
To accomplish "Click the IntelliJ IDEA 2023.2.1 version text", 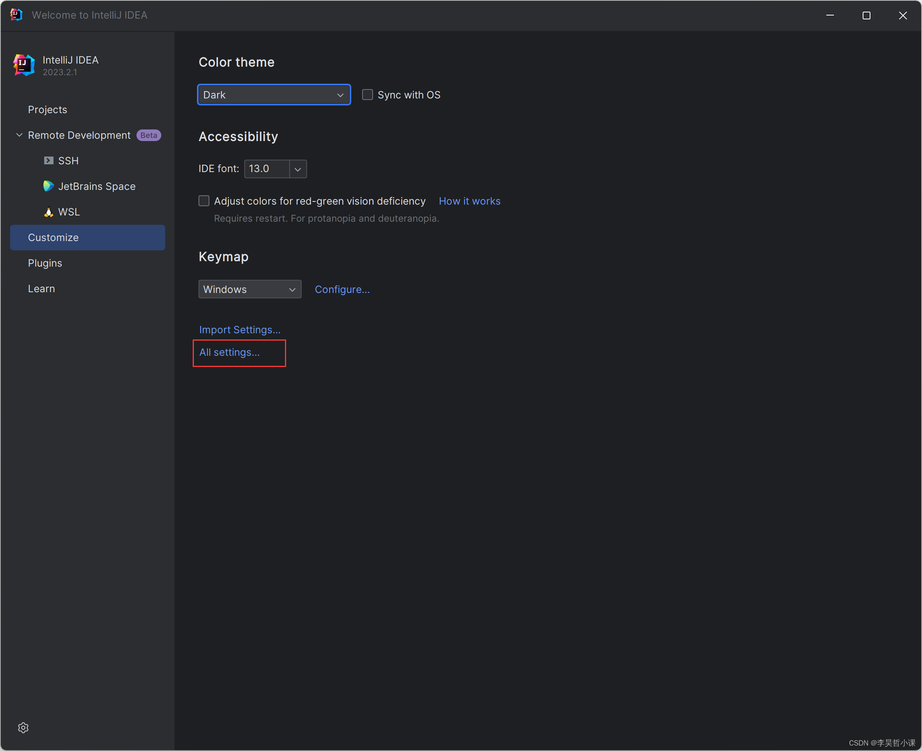I will [x=60, y=72].
